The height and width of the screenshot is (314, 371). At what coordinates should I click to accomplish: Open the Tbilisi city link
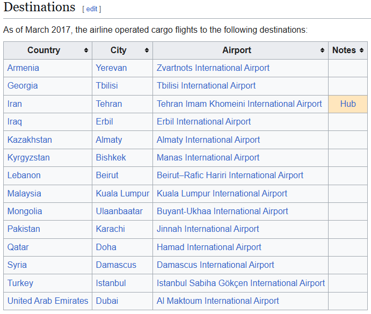(107, 86)
